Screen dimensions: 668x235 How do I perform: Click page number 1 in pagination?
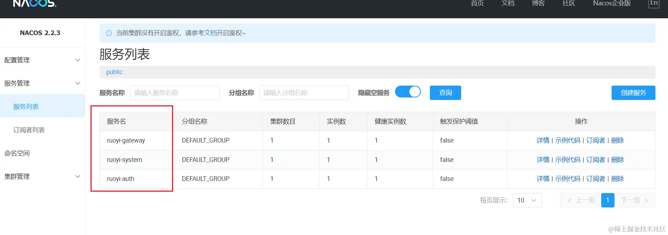(608, 200)
